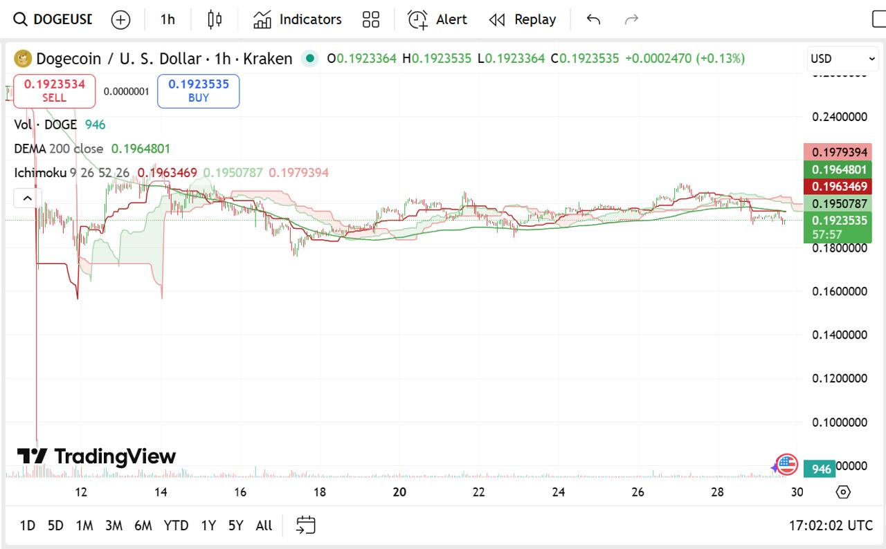The height and width of the screenshot is (549, 886).
Task: Click the candle chart style icon
Action: [x=215, y=19]
